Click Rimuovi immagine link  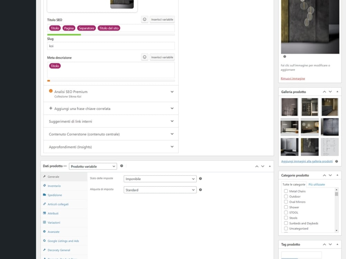(293, 78)
